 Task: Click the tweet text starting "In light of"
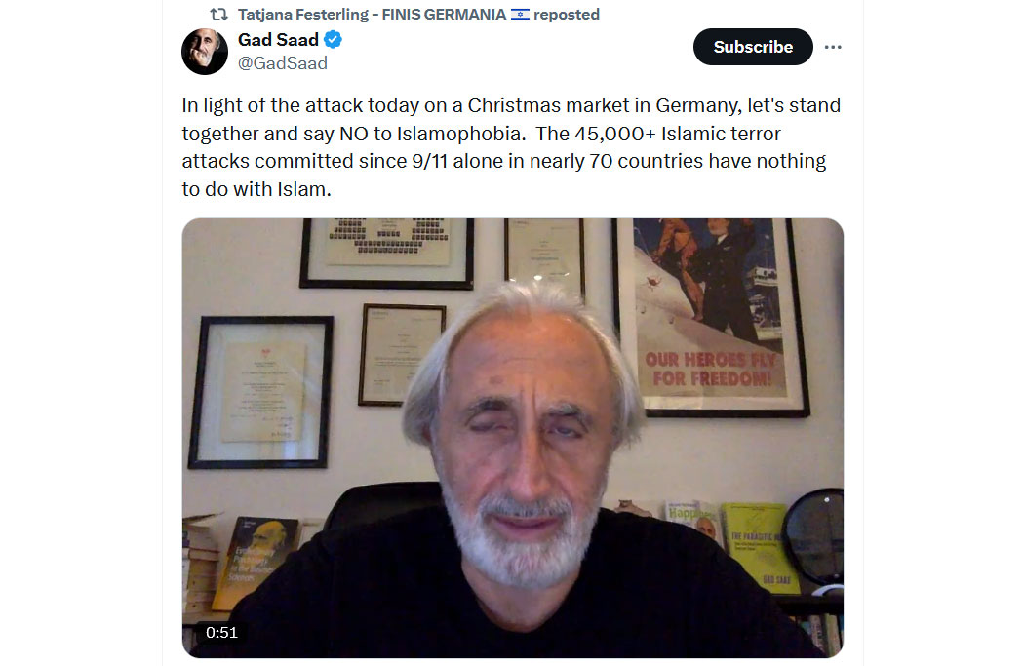tap(511, 147)
